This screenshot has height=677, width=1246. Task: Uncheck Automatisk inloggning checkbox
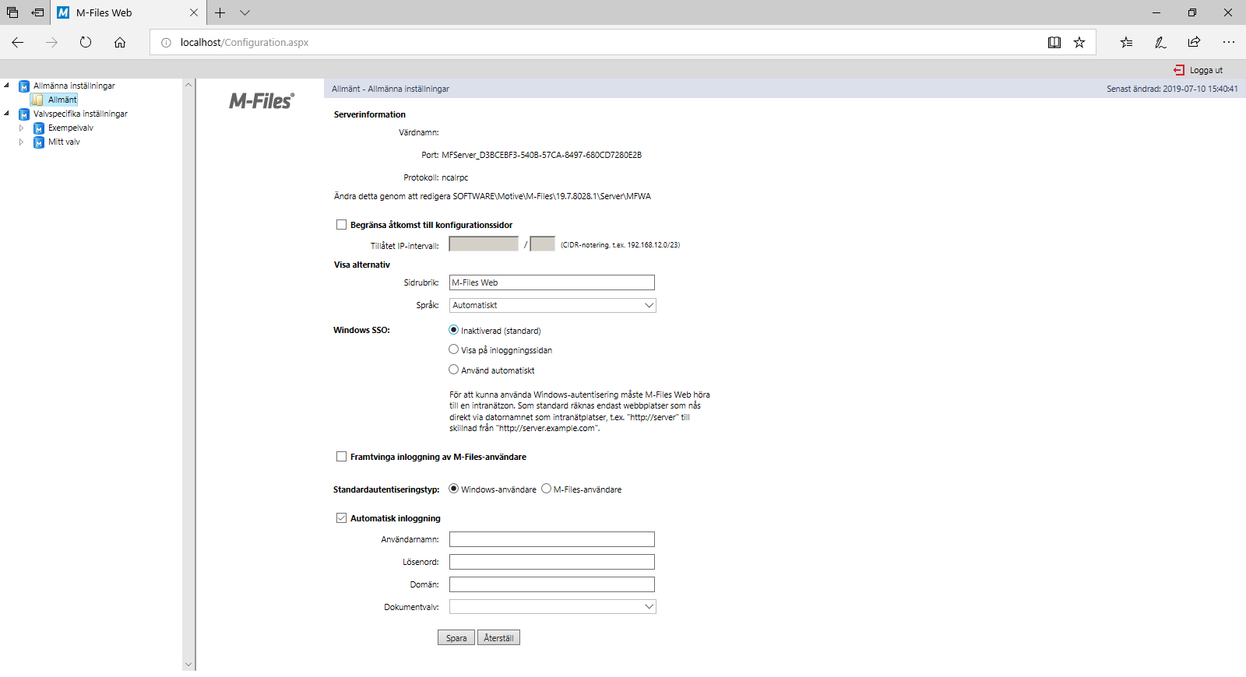coord(341,517)
